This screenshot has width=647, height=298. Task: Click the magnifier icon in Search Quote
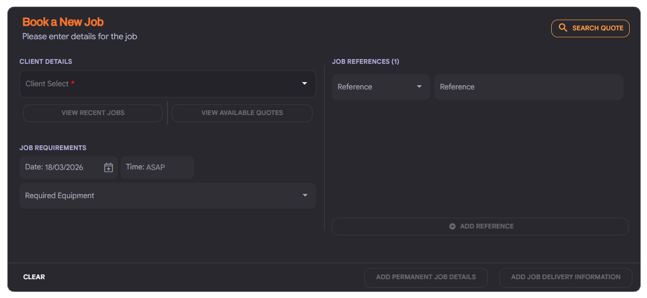(563, 28)
